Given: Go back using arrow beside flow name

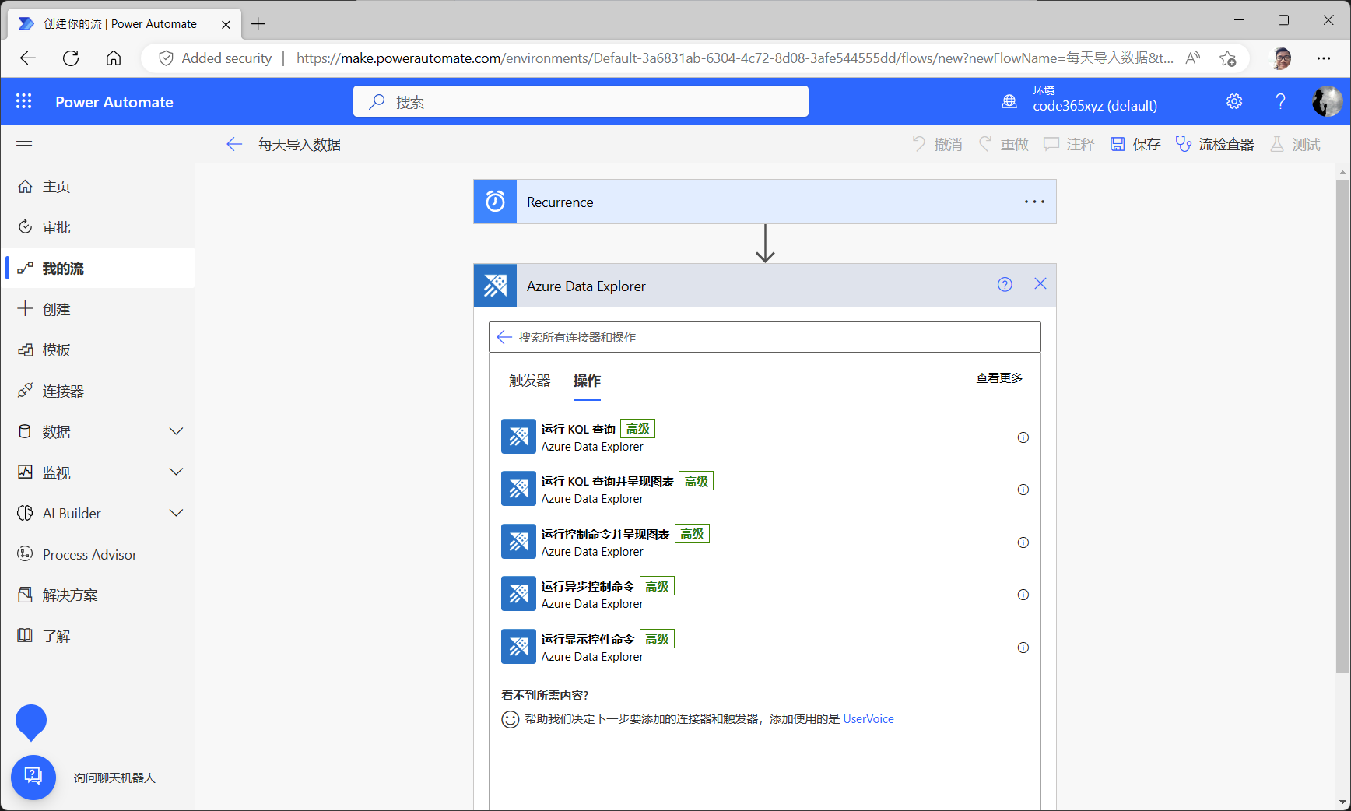Looking at the screenshot, I should (234, 144).
